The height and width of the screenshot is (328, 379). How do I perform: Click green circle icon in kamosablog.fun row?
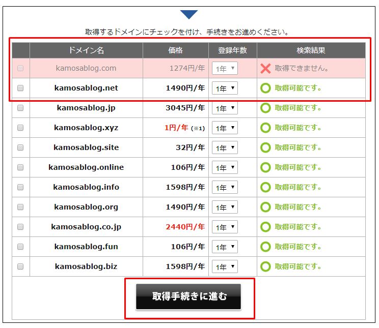(265, 247)
